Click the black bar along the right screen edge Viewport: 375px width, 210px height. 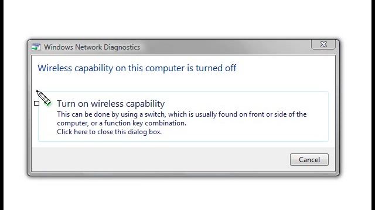coord(373,105)
